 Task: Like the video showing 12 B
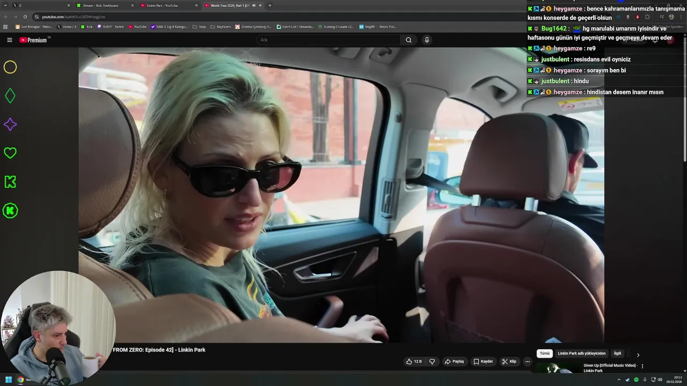(x=414, y=361)
